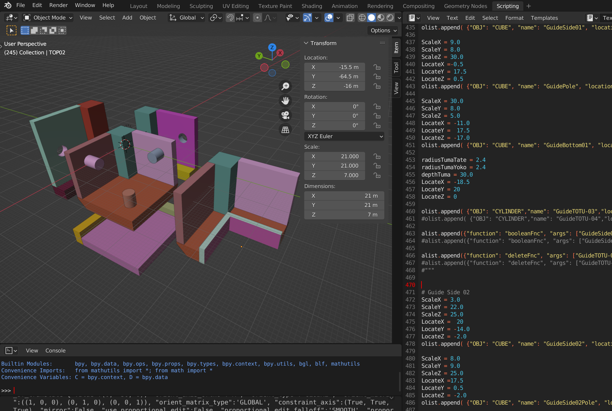Screen dimensions: 612x411
Task: Select the Tweak tool in the viewport toolbar
Action: [x=12, y=30]
